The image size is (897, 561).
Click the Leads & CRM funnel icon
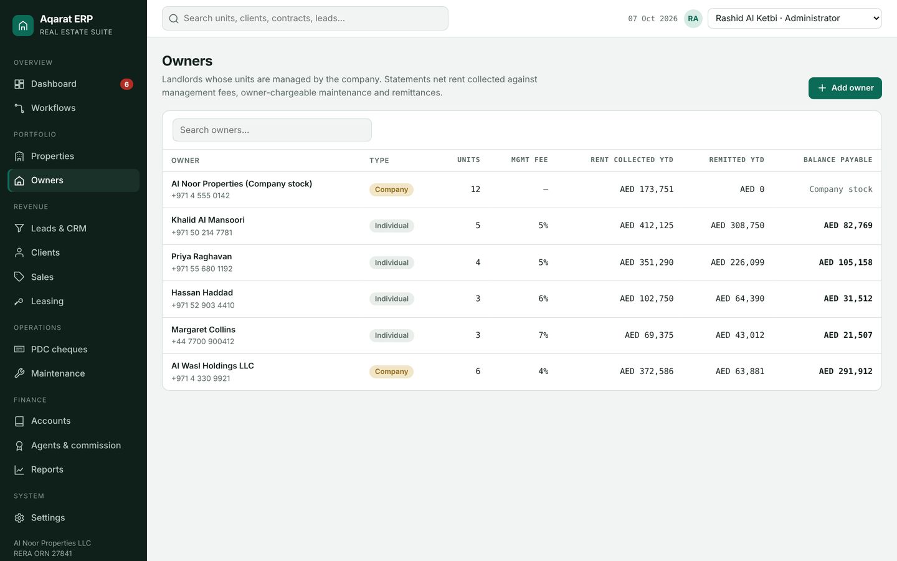[19, 229]
